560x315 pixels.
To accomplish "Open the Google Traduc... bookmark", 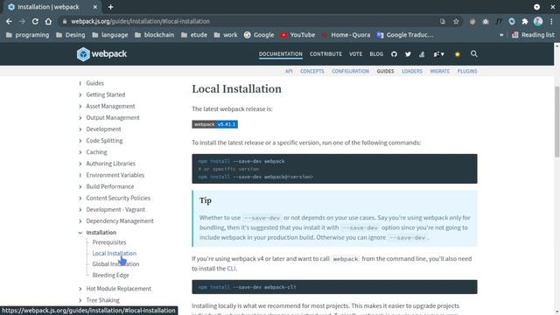I will click(x=405, y=35).
